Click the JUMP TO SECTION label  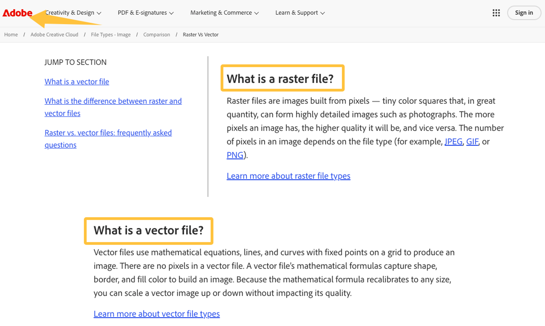click(75, 62)
